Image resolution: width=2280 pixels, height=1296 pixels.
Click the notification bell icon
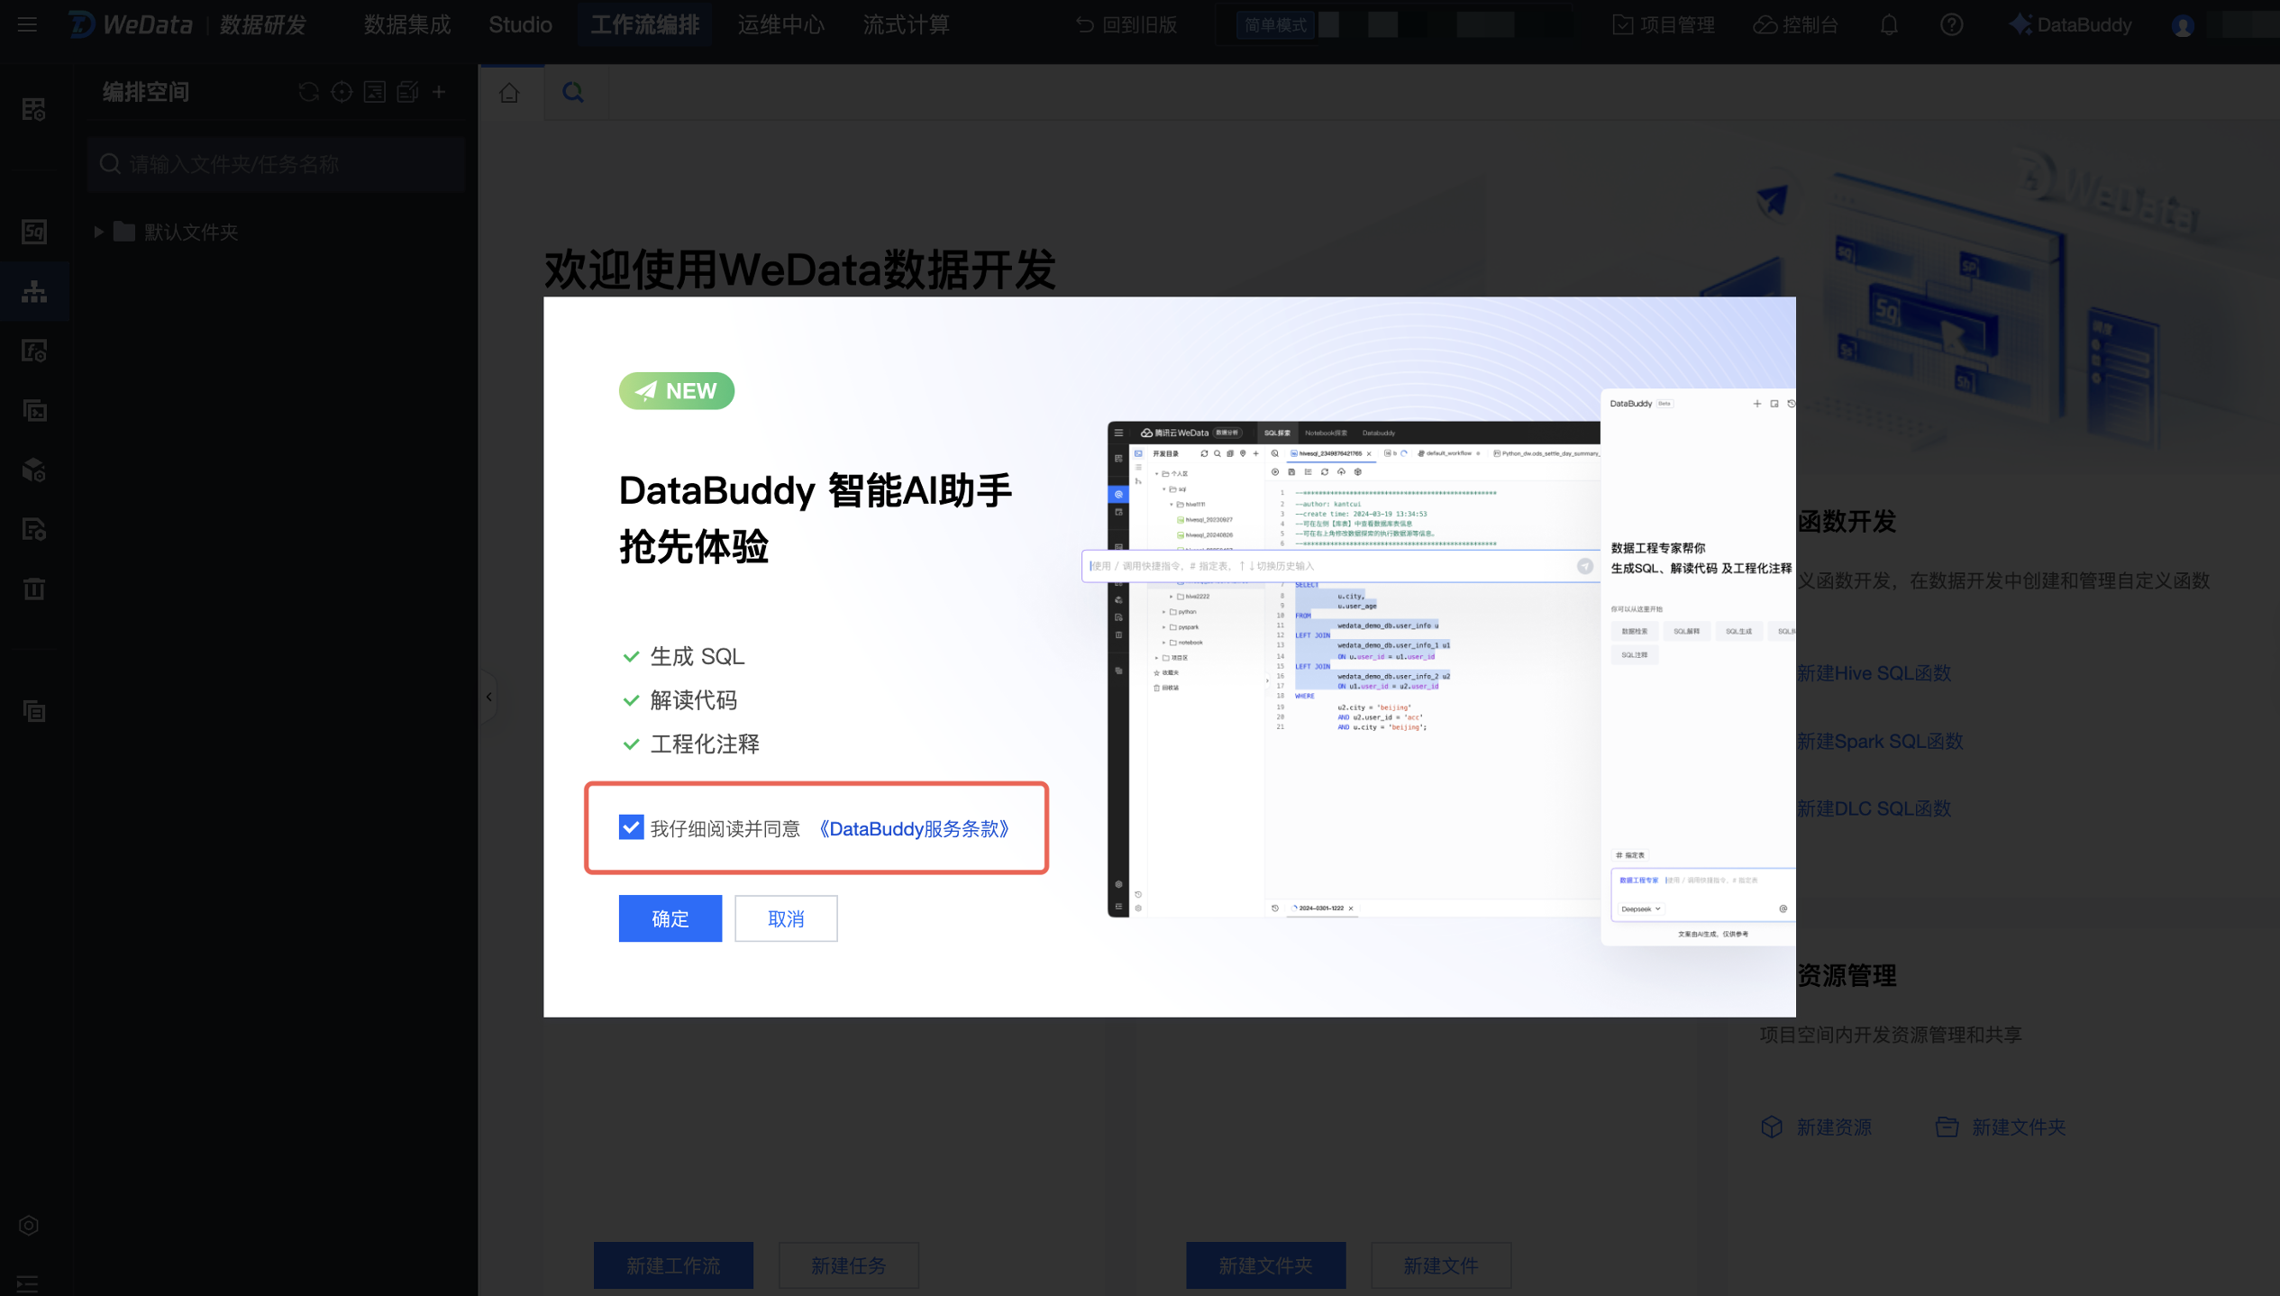pos(1889,24)
